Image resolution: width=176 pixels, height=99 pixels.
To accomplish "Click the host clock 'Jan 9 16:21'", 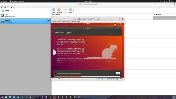I will pyautogui.click(x=88, y=1).
